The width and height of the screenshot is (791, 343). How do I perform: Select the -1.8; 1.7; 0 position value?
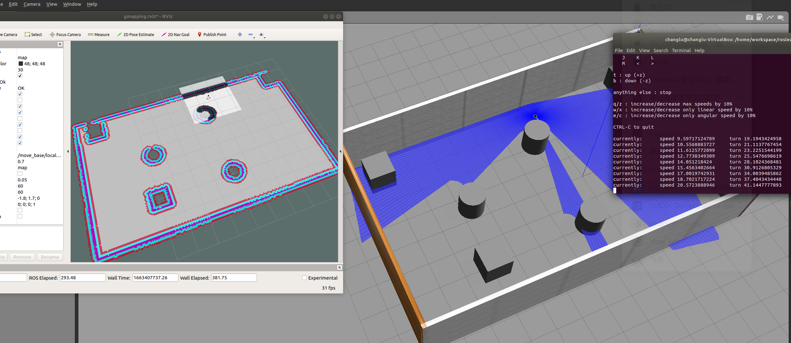coord(29,198)
